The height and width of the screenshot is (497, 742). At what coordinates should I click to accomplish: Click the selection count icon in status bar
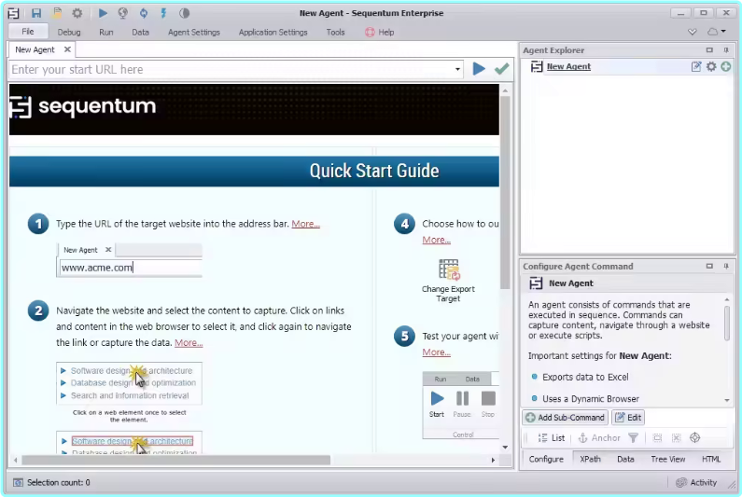coord(18,482)
